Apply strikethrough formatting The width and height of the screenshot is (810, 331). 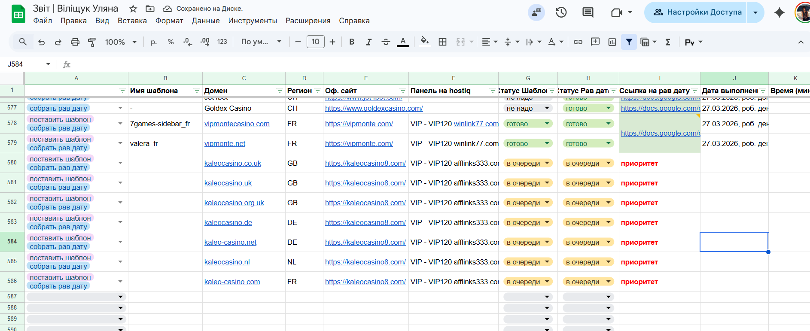386,42
